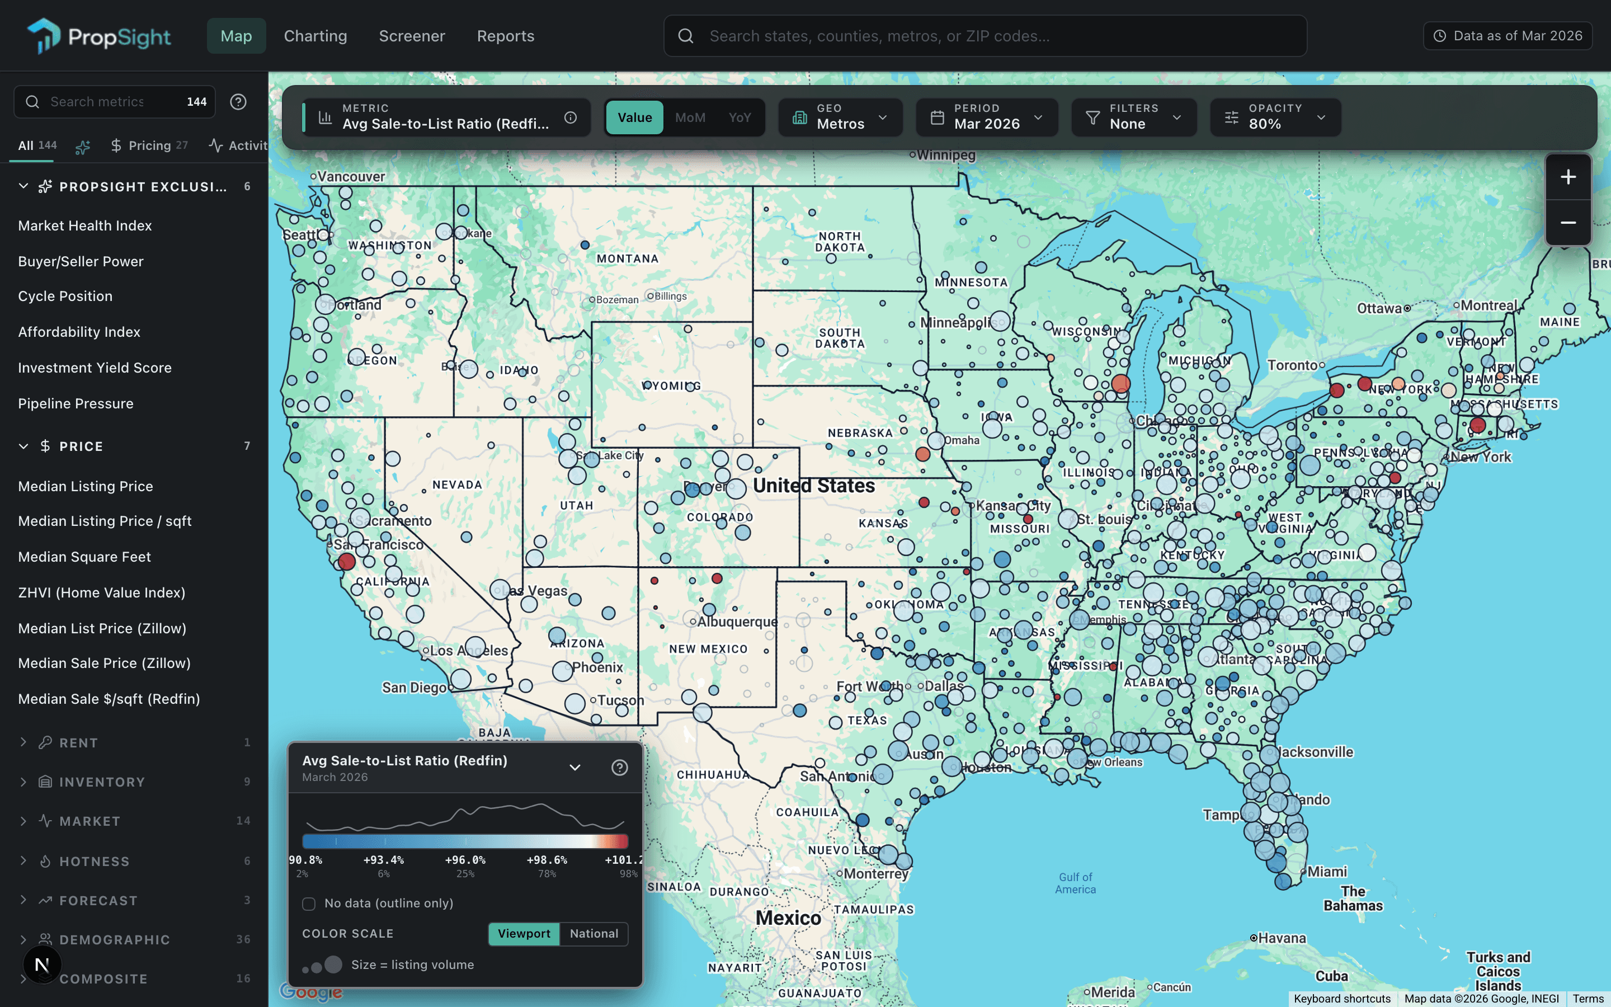
Task: Expand the Market section
Action: tap(23, 821)
